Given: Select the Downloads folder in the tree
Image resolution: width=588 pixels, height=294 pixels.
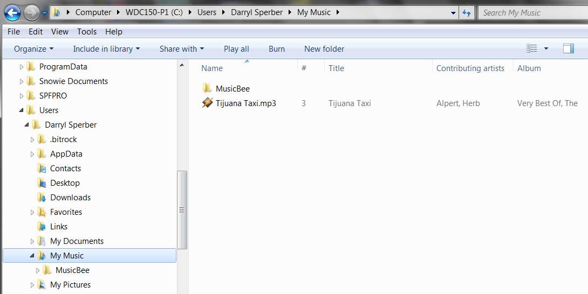Looking at the screenshot, I should [71, 198].
